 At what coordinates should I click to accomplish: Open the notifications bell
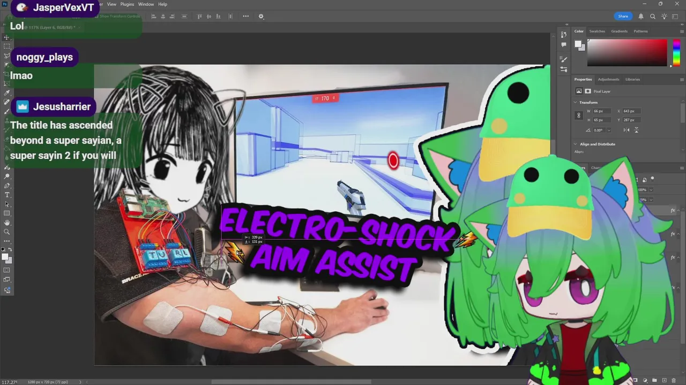tap(641, 16)
